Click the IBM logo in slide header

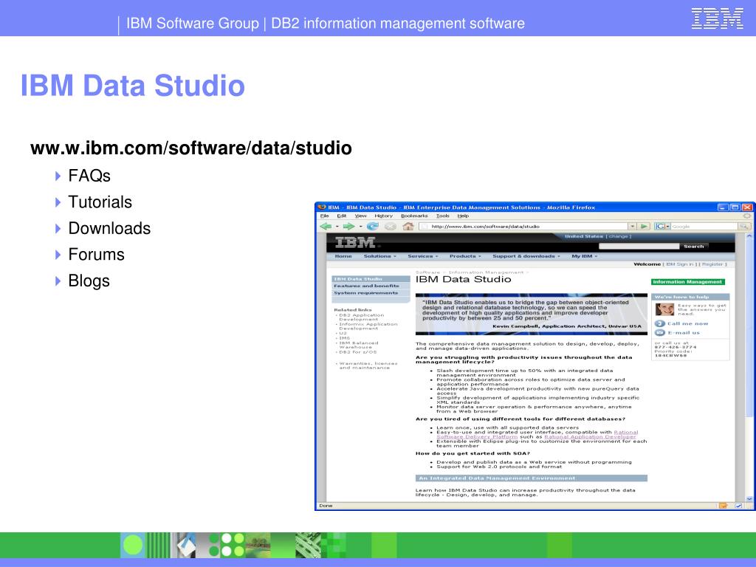[718, 18]
